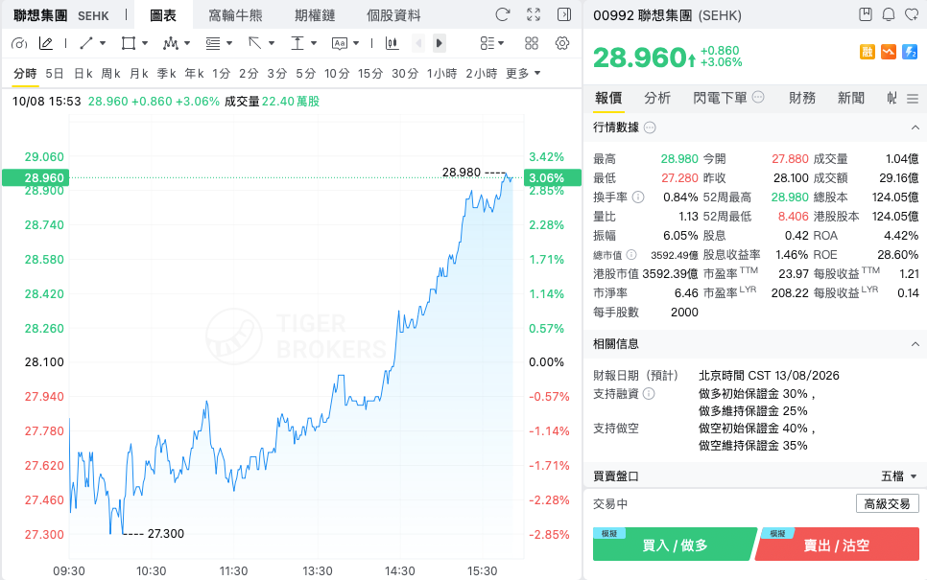
Task: Select the pencil drawing tool
Action: (x=45, y=43)
